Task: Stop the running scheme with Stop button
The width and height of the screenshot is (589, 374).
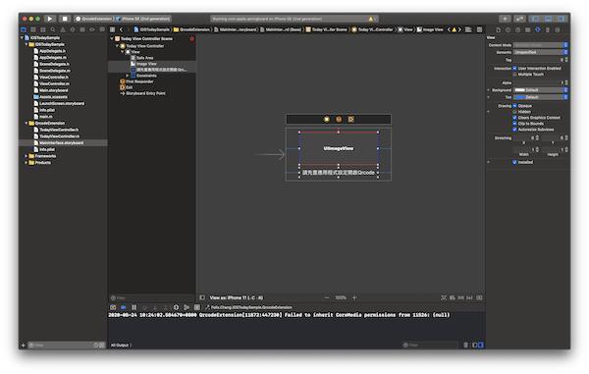Action: 65,19
